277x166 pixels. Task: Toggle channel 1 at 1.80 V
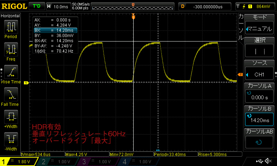click(18, 162)
